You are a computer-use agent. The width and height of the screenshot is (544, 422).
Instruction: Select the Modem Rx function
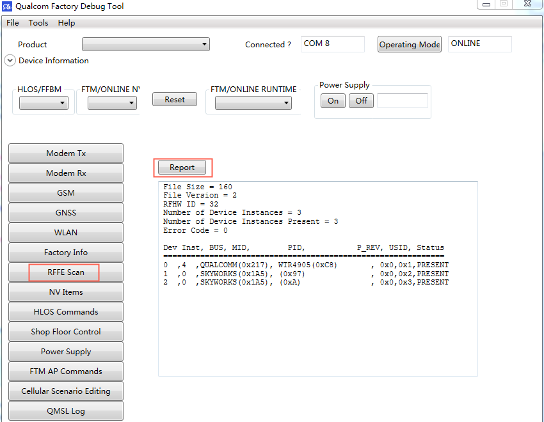coord(65,173)
